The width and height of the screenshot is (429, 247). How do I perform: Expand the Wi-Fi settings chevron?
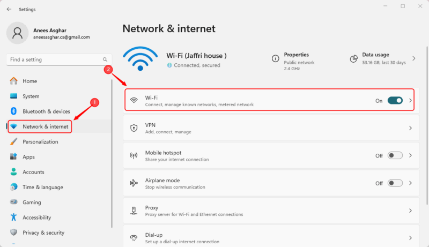pyautogui.click(x=410, y=101)
